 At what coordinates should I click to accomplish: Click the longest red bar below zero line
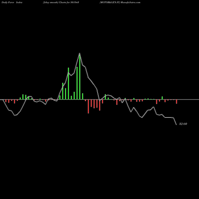[88, 106]
